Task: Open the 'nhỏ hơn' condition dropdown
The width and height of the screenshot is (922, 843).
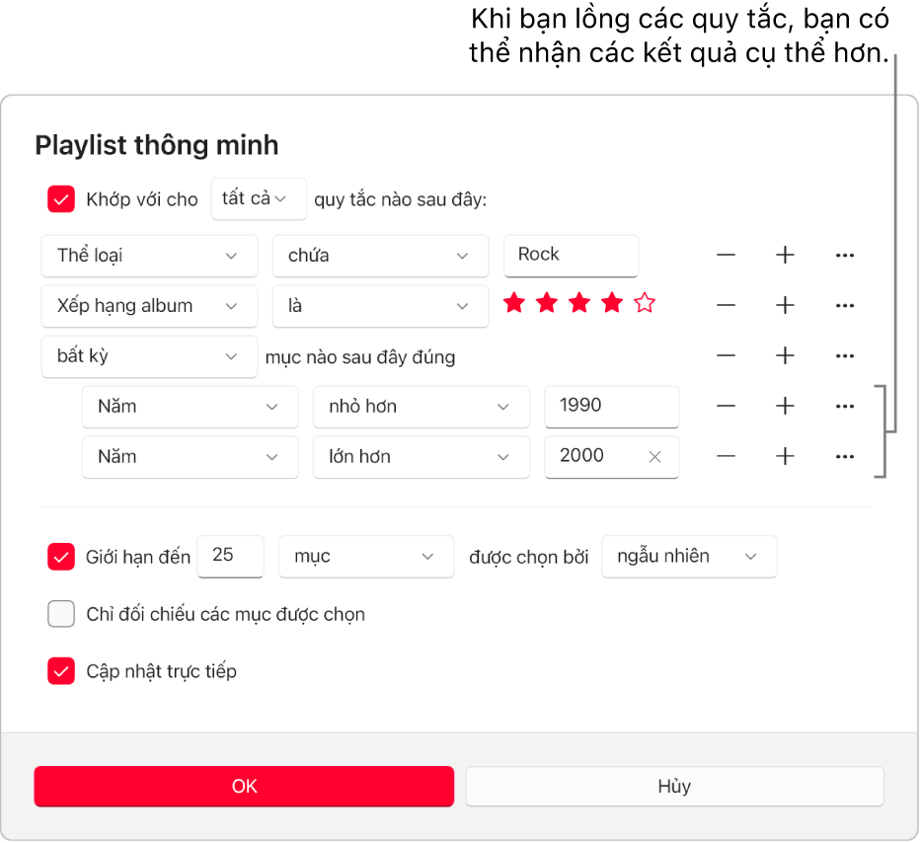Action: pos(422,406)
